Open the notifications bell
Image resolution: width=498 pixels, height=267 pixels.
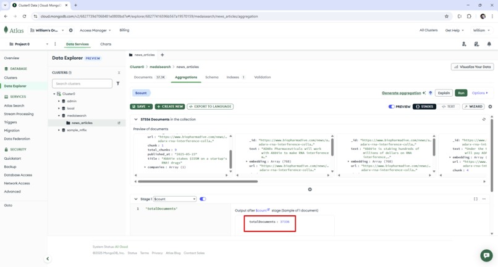pyautogui.click(x=489, y=44)
